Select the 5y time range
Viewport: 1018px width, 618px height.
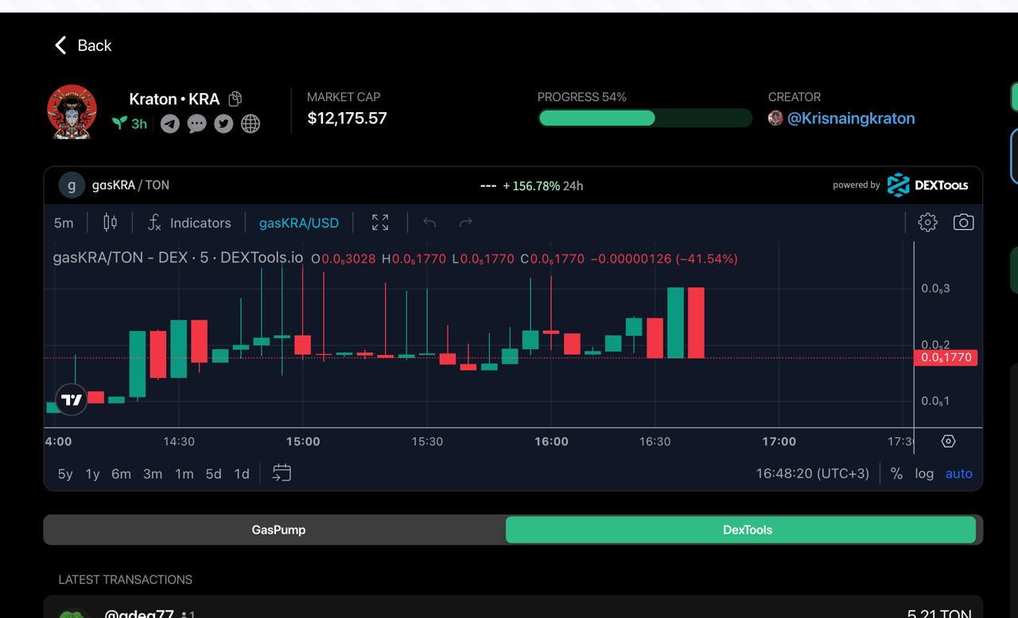pyautogui.click(x=65, y=474)
